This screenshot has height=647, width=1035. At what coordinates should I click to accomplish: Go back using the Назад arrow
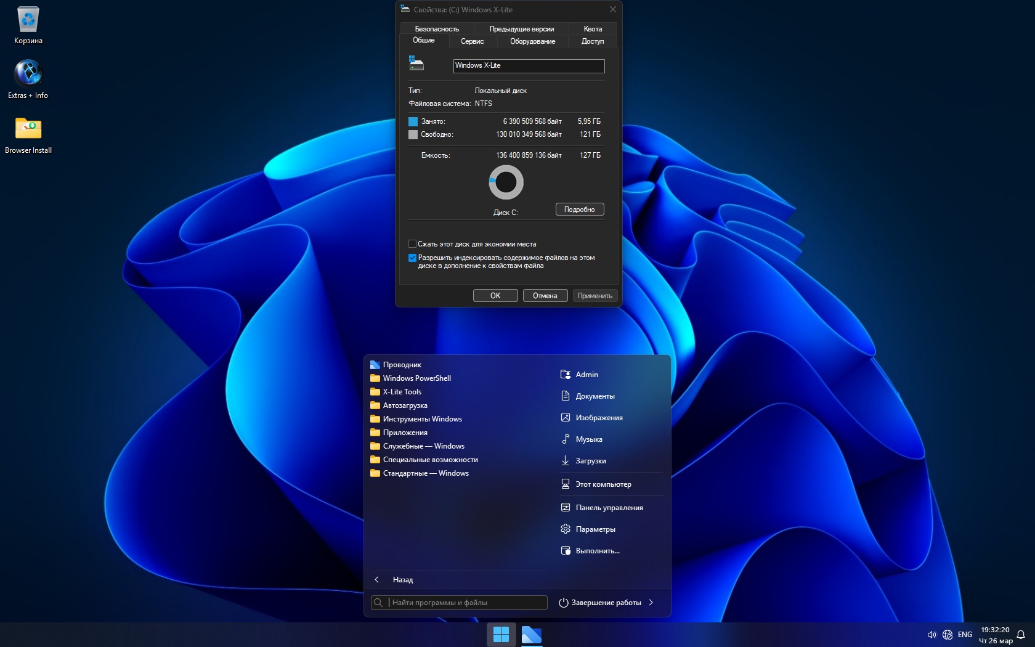pos(377,580)
